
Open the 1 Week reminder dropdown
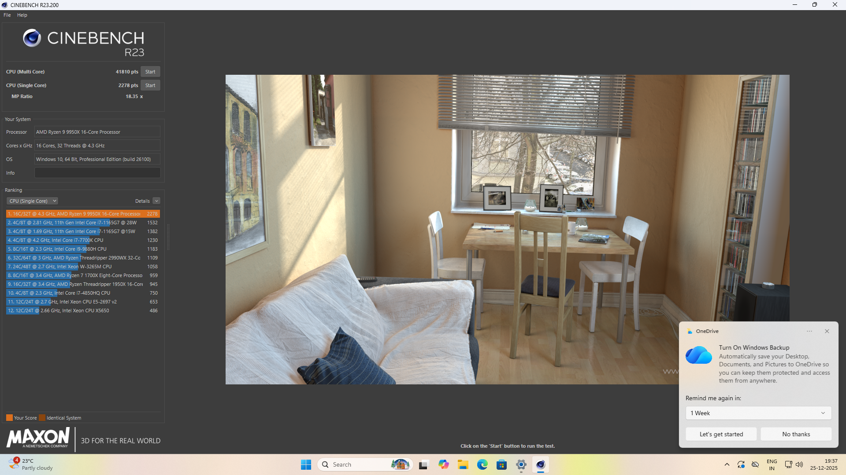coord(758,413)
